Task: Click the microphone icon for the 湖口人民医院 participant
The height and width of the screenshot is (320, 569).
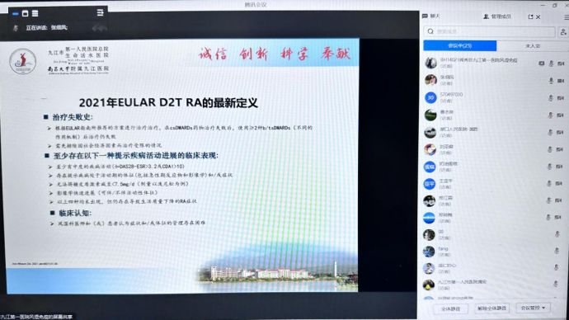Action: (550, 133)
